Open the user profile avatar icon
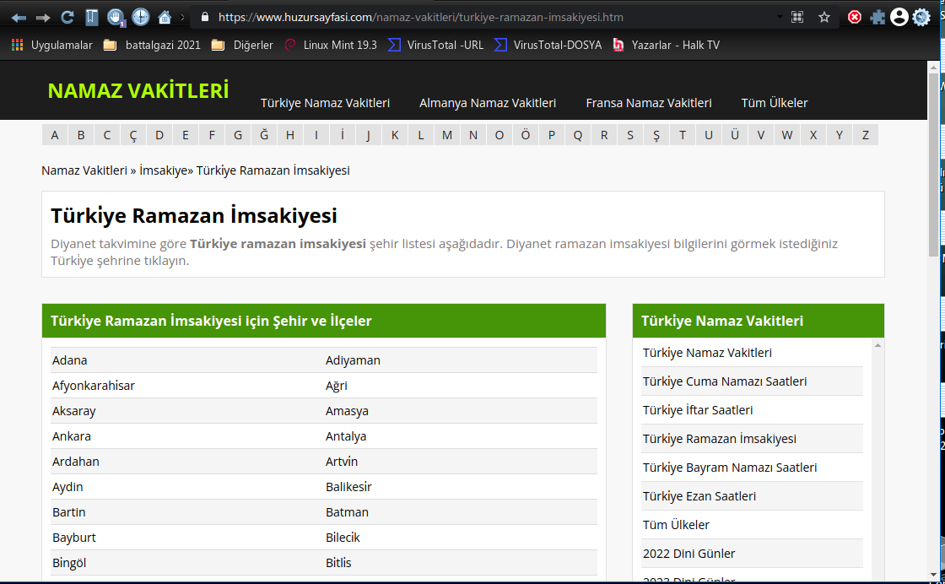This screenshot has height=584, width=945. (x=899, y=17)
